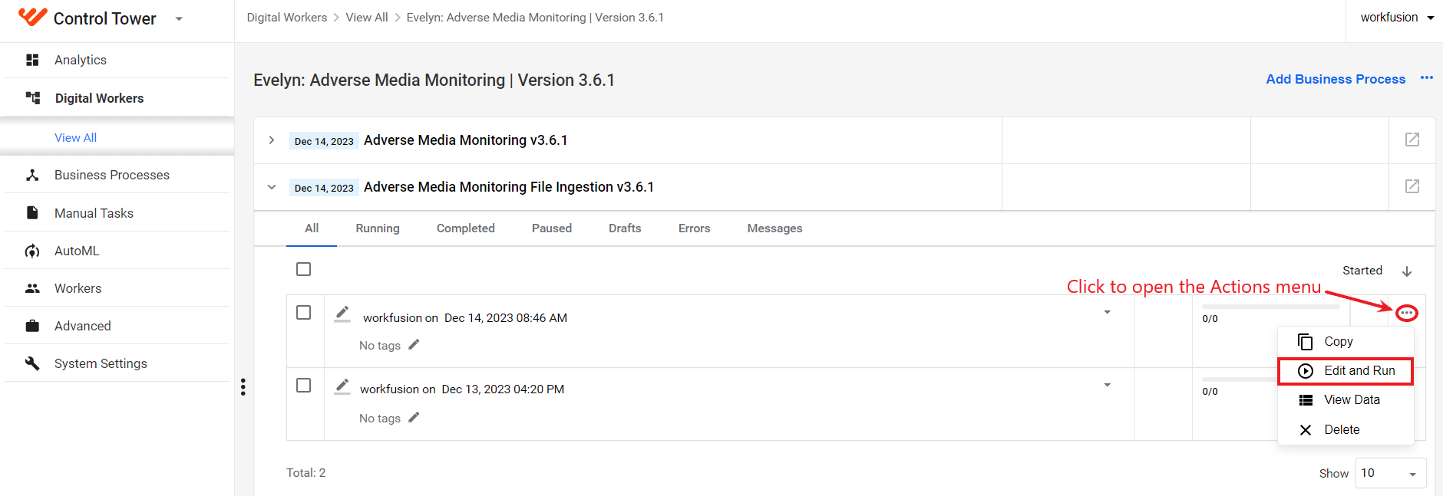1443x496 pixels.
Task: Open Manual Tasks section
Action: (x=94, y=213)
